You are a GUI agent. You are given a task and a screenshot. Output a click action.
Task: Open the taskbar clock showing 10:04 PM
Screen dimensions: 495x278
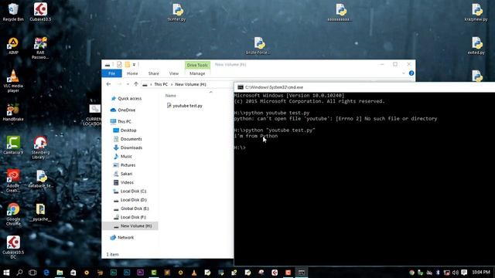481,273
